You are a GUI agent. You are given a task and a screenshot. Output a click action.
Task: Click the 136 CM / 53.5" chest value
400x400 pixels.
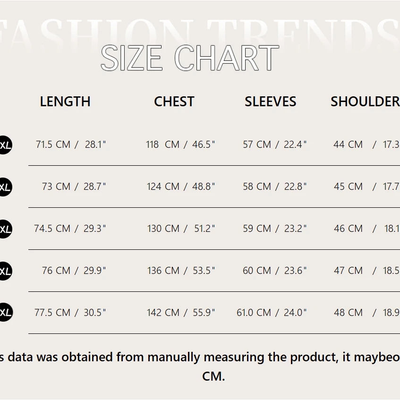pos(180,271)
